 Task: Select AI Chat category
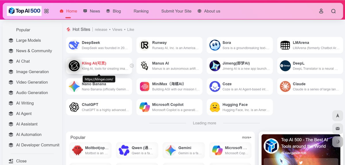point(19,61)
